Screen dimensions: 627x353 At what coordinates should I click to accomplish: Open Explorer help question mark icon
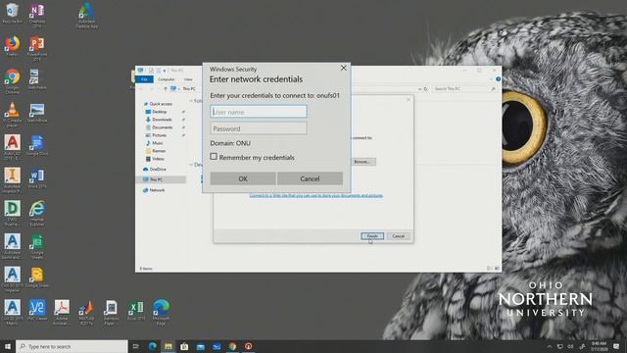point(498,79)
